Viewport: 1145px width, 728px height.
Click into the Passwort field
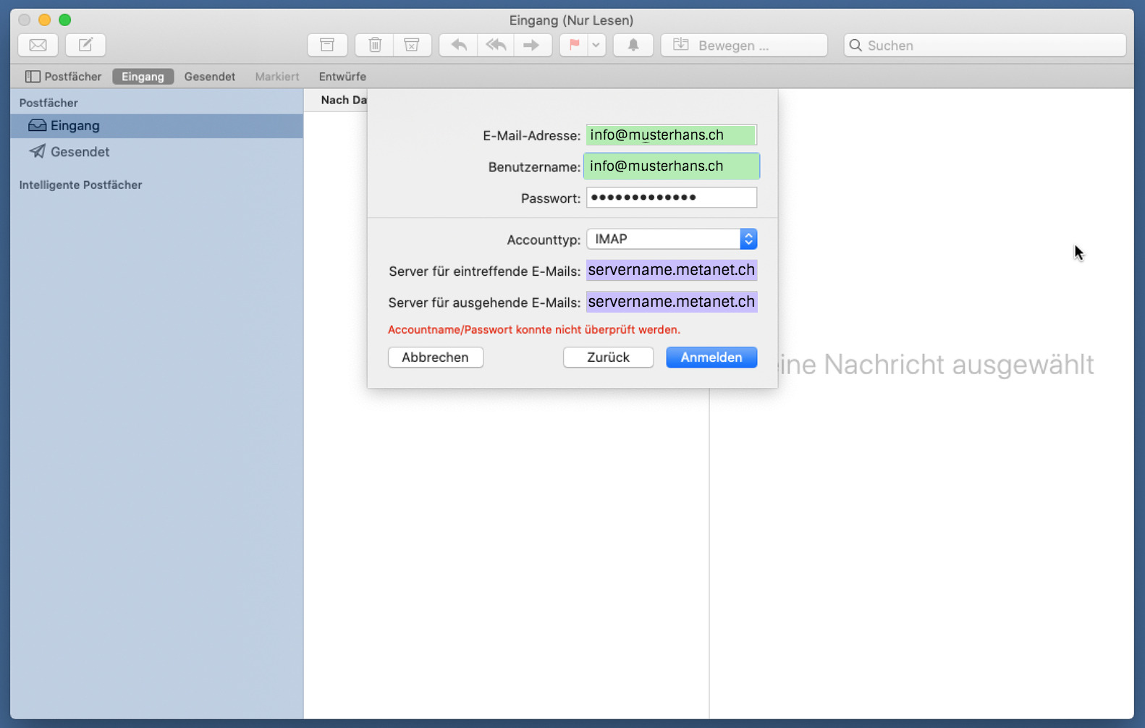point(671,198)
